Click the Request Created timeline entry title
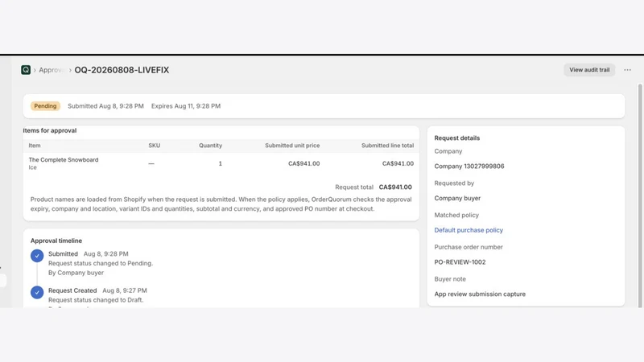The image size is (644, 362). (72, 290)
